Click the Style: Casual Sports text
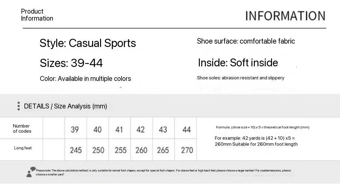 (88, 43)
